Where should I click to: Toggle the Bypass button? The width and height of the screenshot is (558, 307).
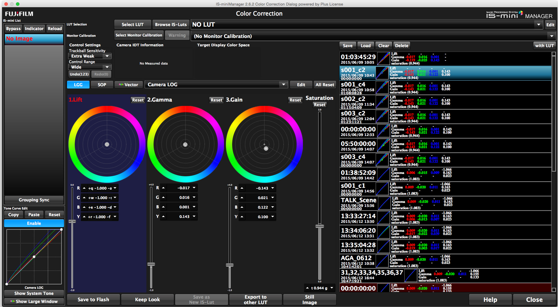coord(13,29)
